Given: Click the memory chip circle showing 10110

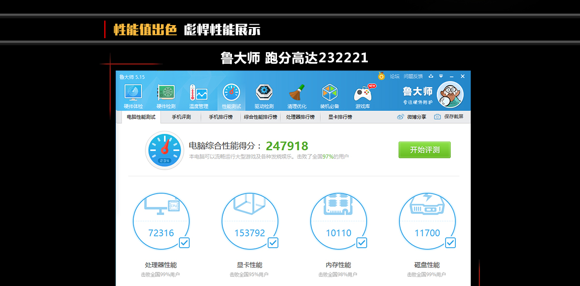Looking at the screenshot, I should (x=338, y=221).
